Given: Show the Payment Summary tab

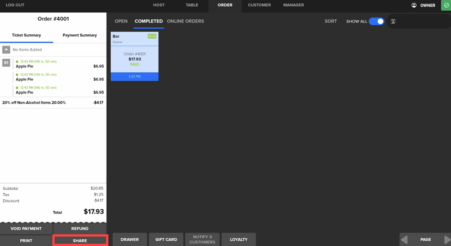Looking at the screenshot, I should (79, 35).
